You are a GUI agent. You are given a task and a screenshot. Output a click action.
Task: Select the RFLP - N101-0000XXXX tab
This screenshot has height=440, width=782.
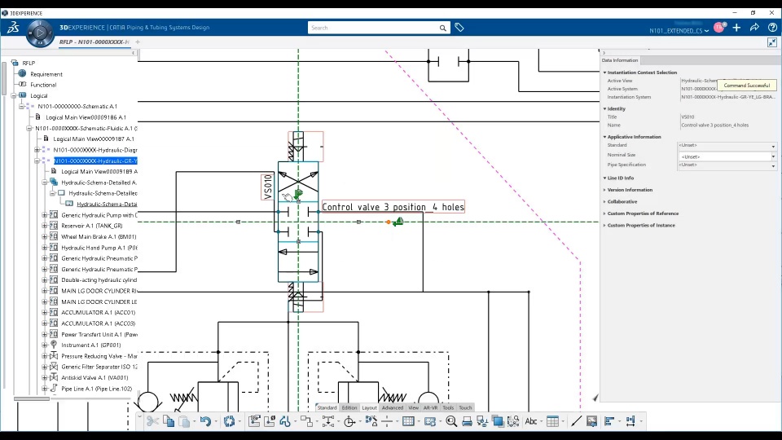[94, 42]
